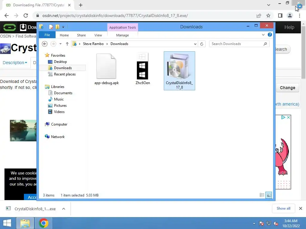This screenshot has width=306, height=229.
Task: Share this page from address bar
Action: click(259, 16)
